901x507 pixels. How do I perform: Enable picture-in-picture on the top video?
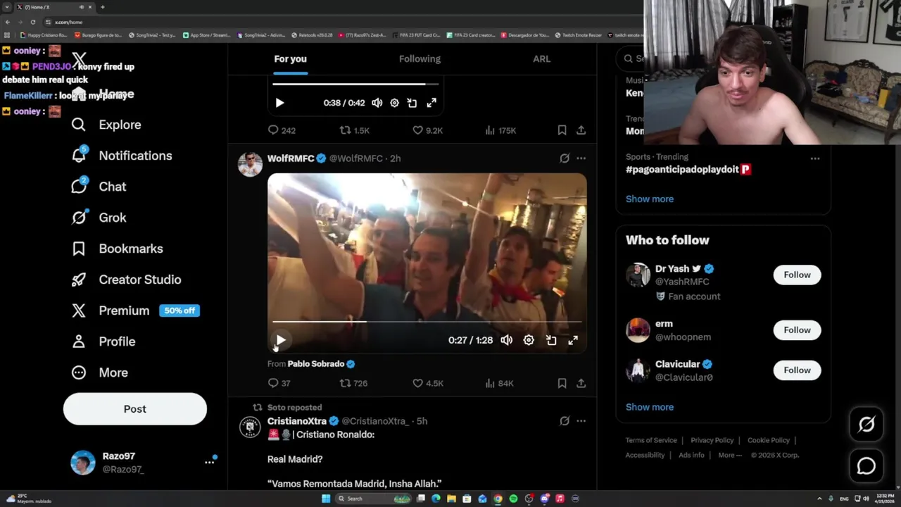pyautogui.click(x=412, y=103)
